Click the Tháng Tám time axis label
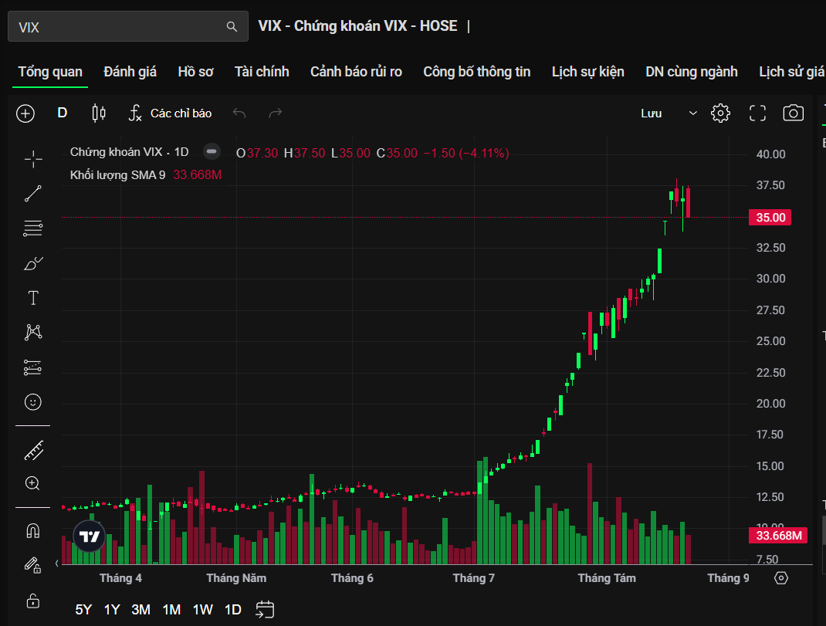Image resolution: width=826 pixels, height=626 pixels. (x=607, y=578)
